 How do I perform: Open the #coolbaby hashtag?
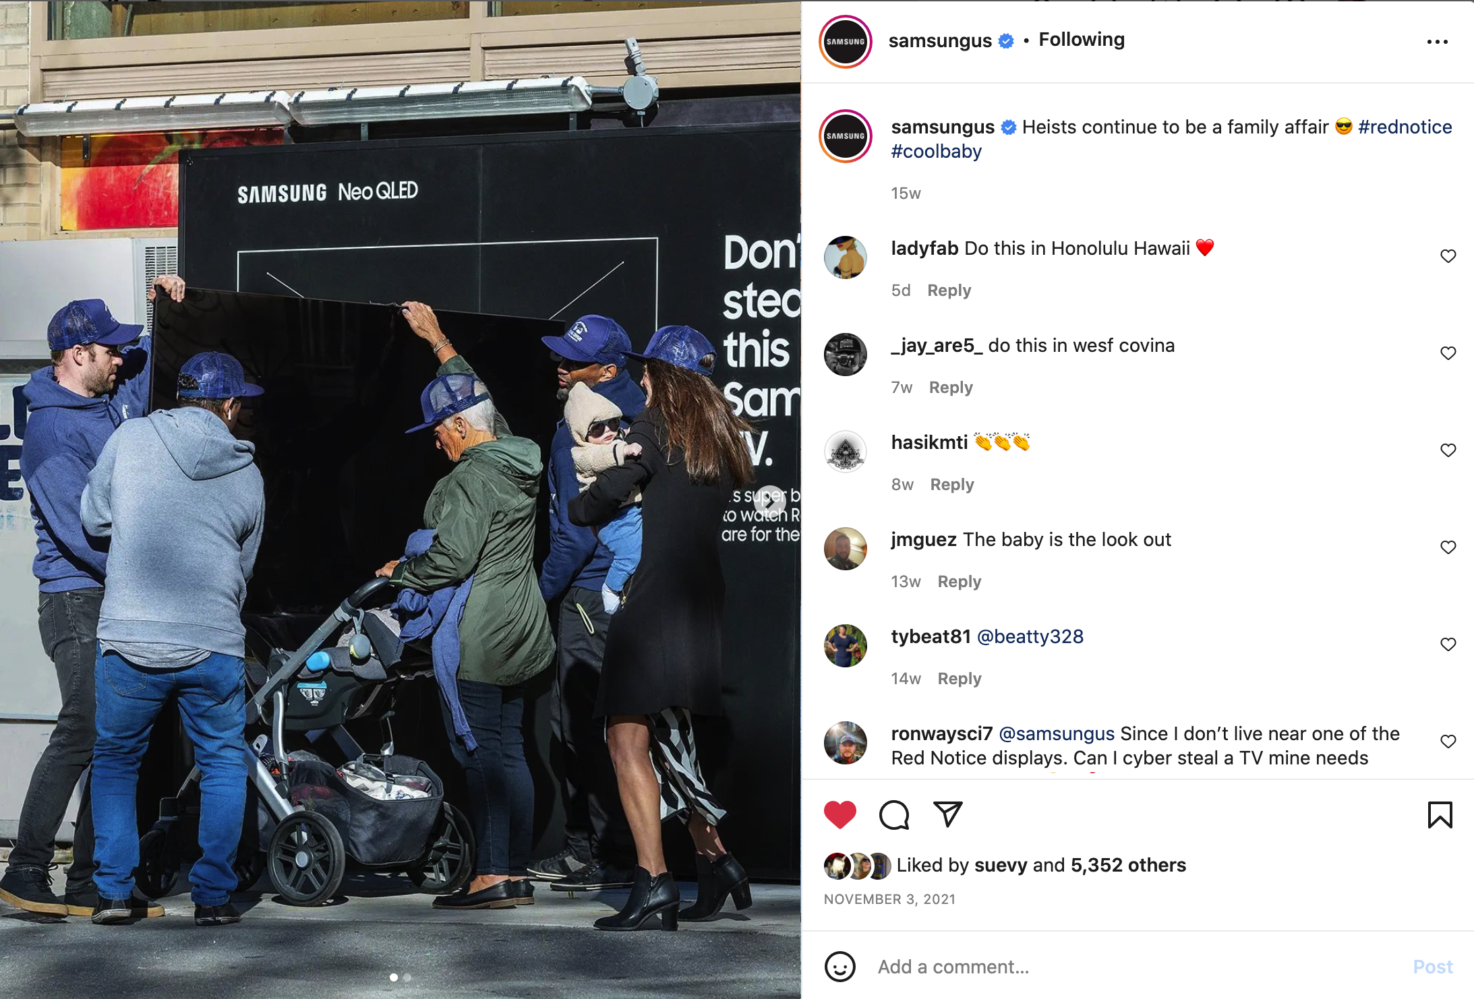(936, 151)
